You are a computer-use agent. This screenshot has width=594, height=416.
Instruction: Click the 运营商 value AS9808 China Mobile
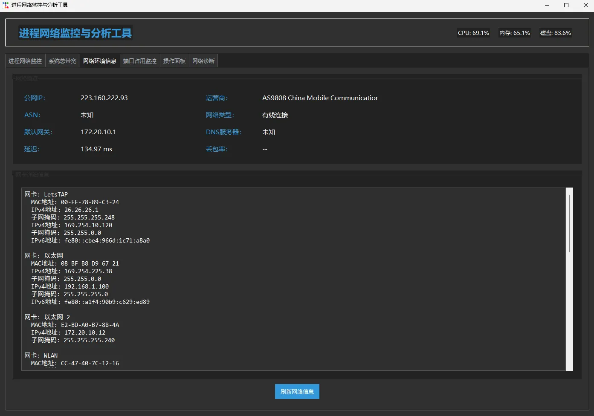pos(320,98)
